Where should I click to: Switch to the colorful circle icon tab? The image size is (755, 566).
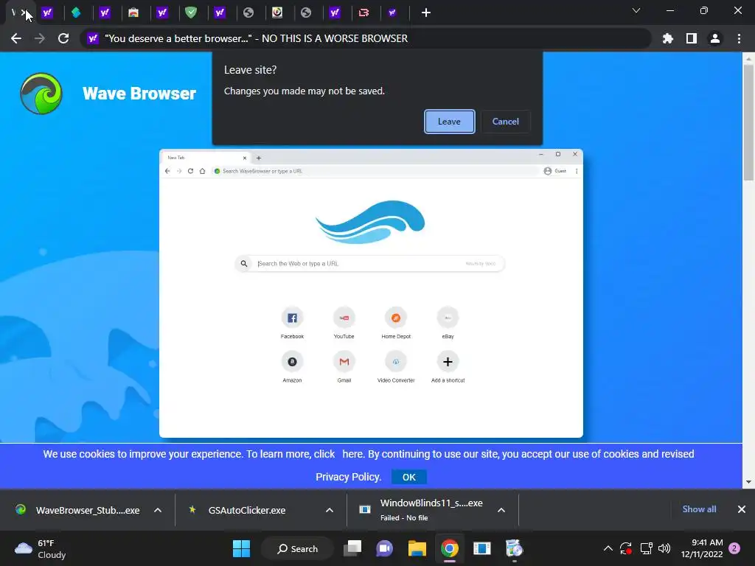(x=277, y=13)
